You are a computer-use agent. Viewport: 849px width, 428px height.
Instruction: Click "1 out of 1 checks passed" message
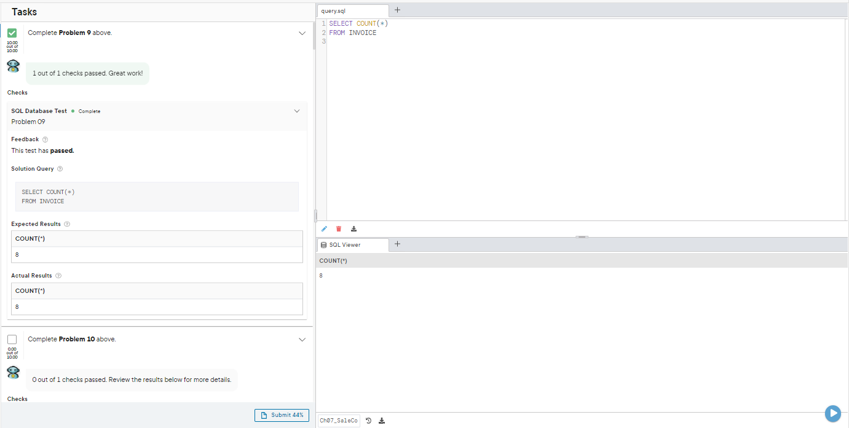click(87, 73)
